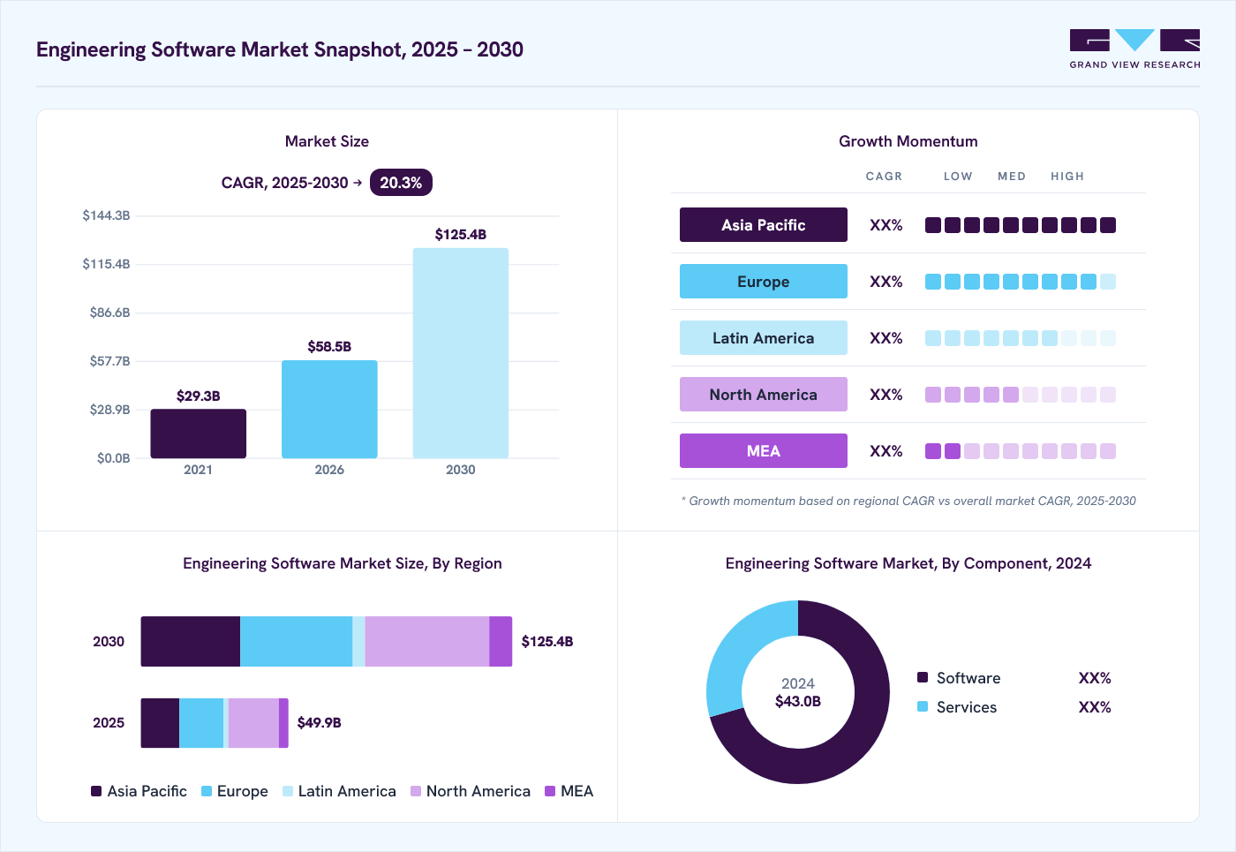Click the XX% CAGR value for Asia Pacific

point(886,225)
